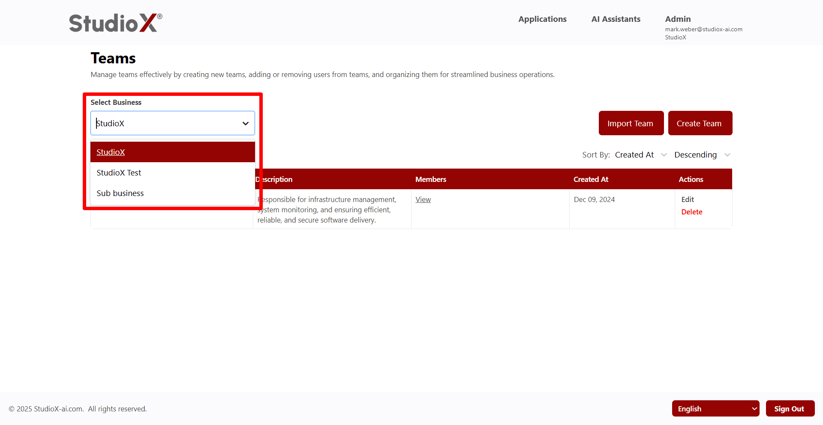Click the Import Team button
823x425 pixels.
coord(631,123)
